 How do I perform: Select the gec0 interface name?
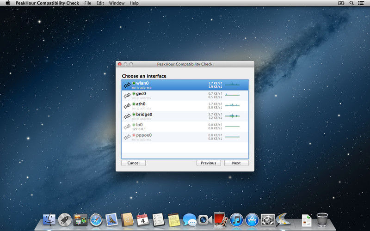pos(141,94)
